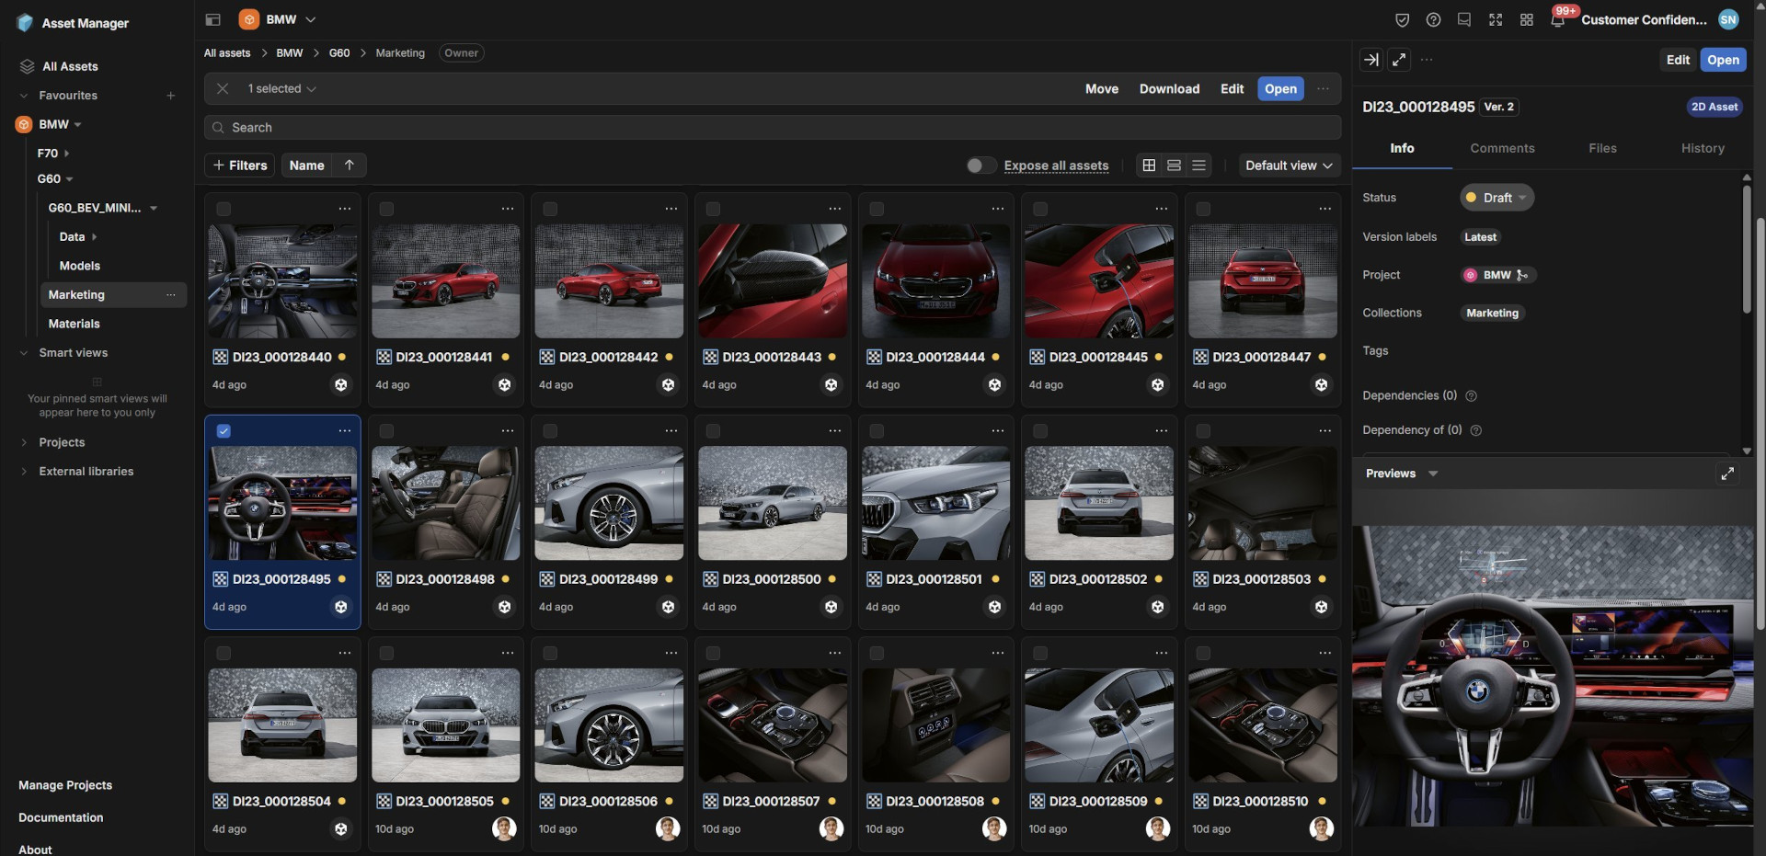Collapse the details panel arrow icon
Image resolution: width=1766 pixels, height=856 pixels.
pos(1370,60)
